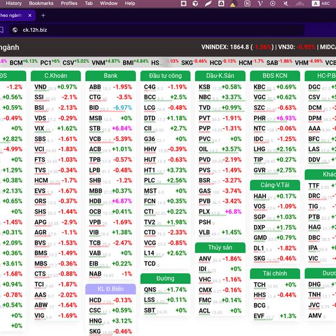
Task: Open the feather quill menu bar icon
Action: (x=208, y=3)
